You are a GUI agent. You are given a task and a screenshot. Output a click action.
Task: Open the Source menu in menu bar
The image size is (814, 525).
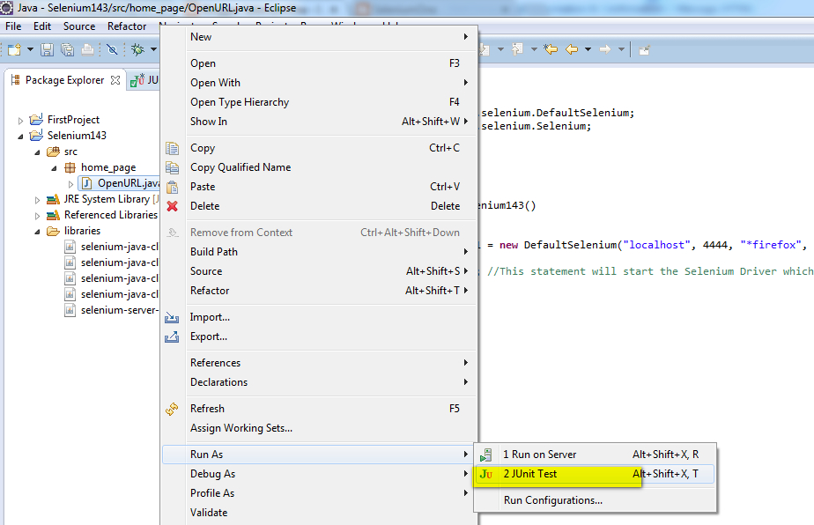(x=79, y=26)
